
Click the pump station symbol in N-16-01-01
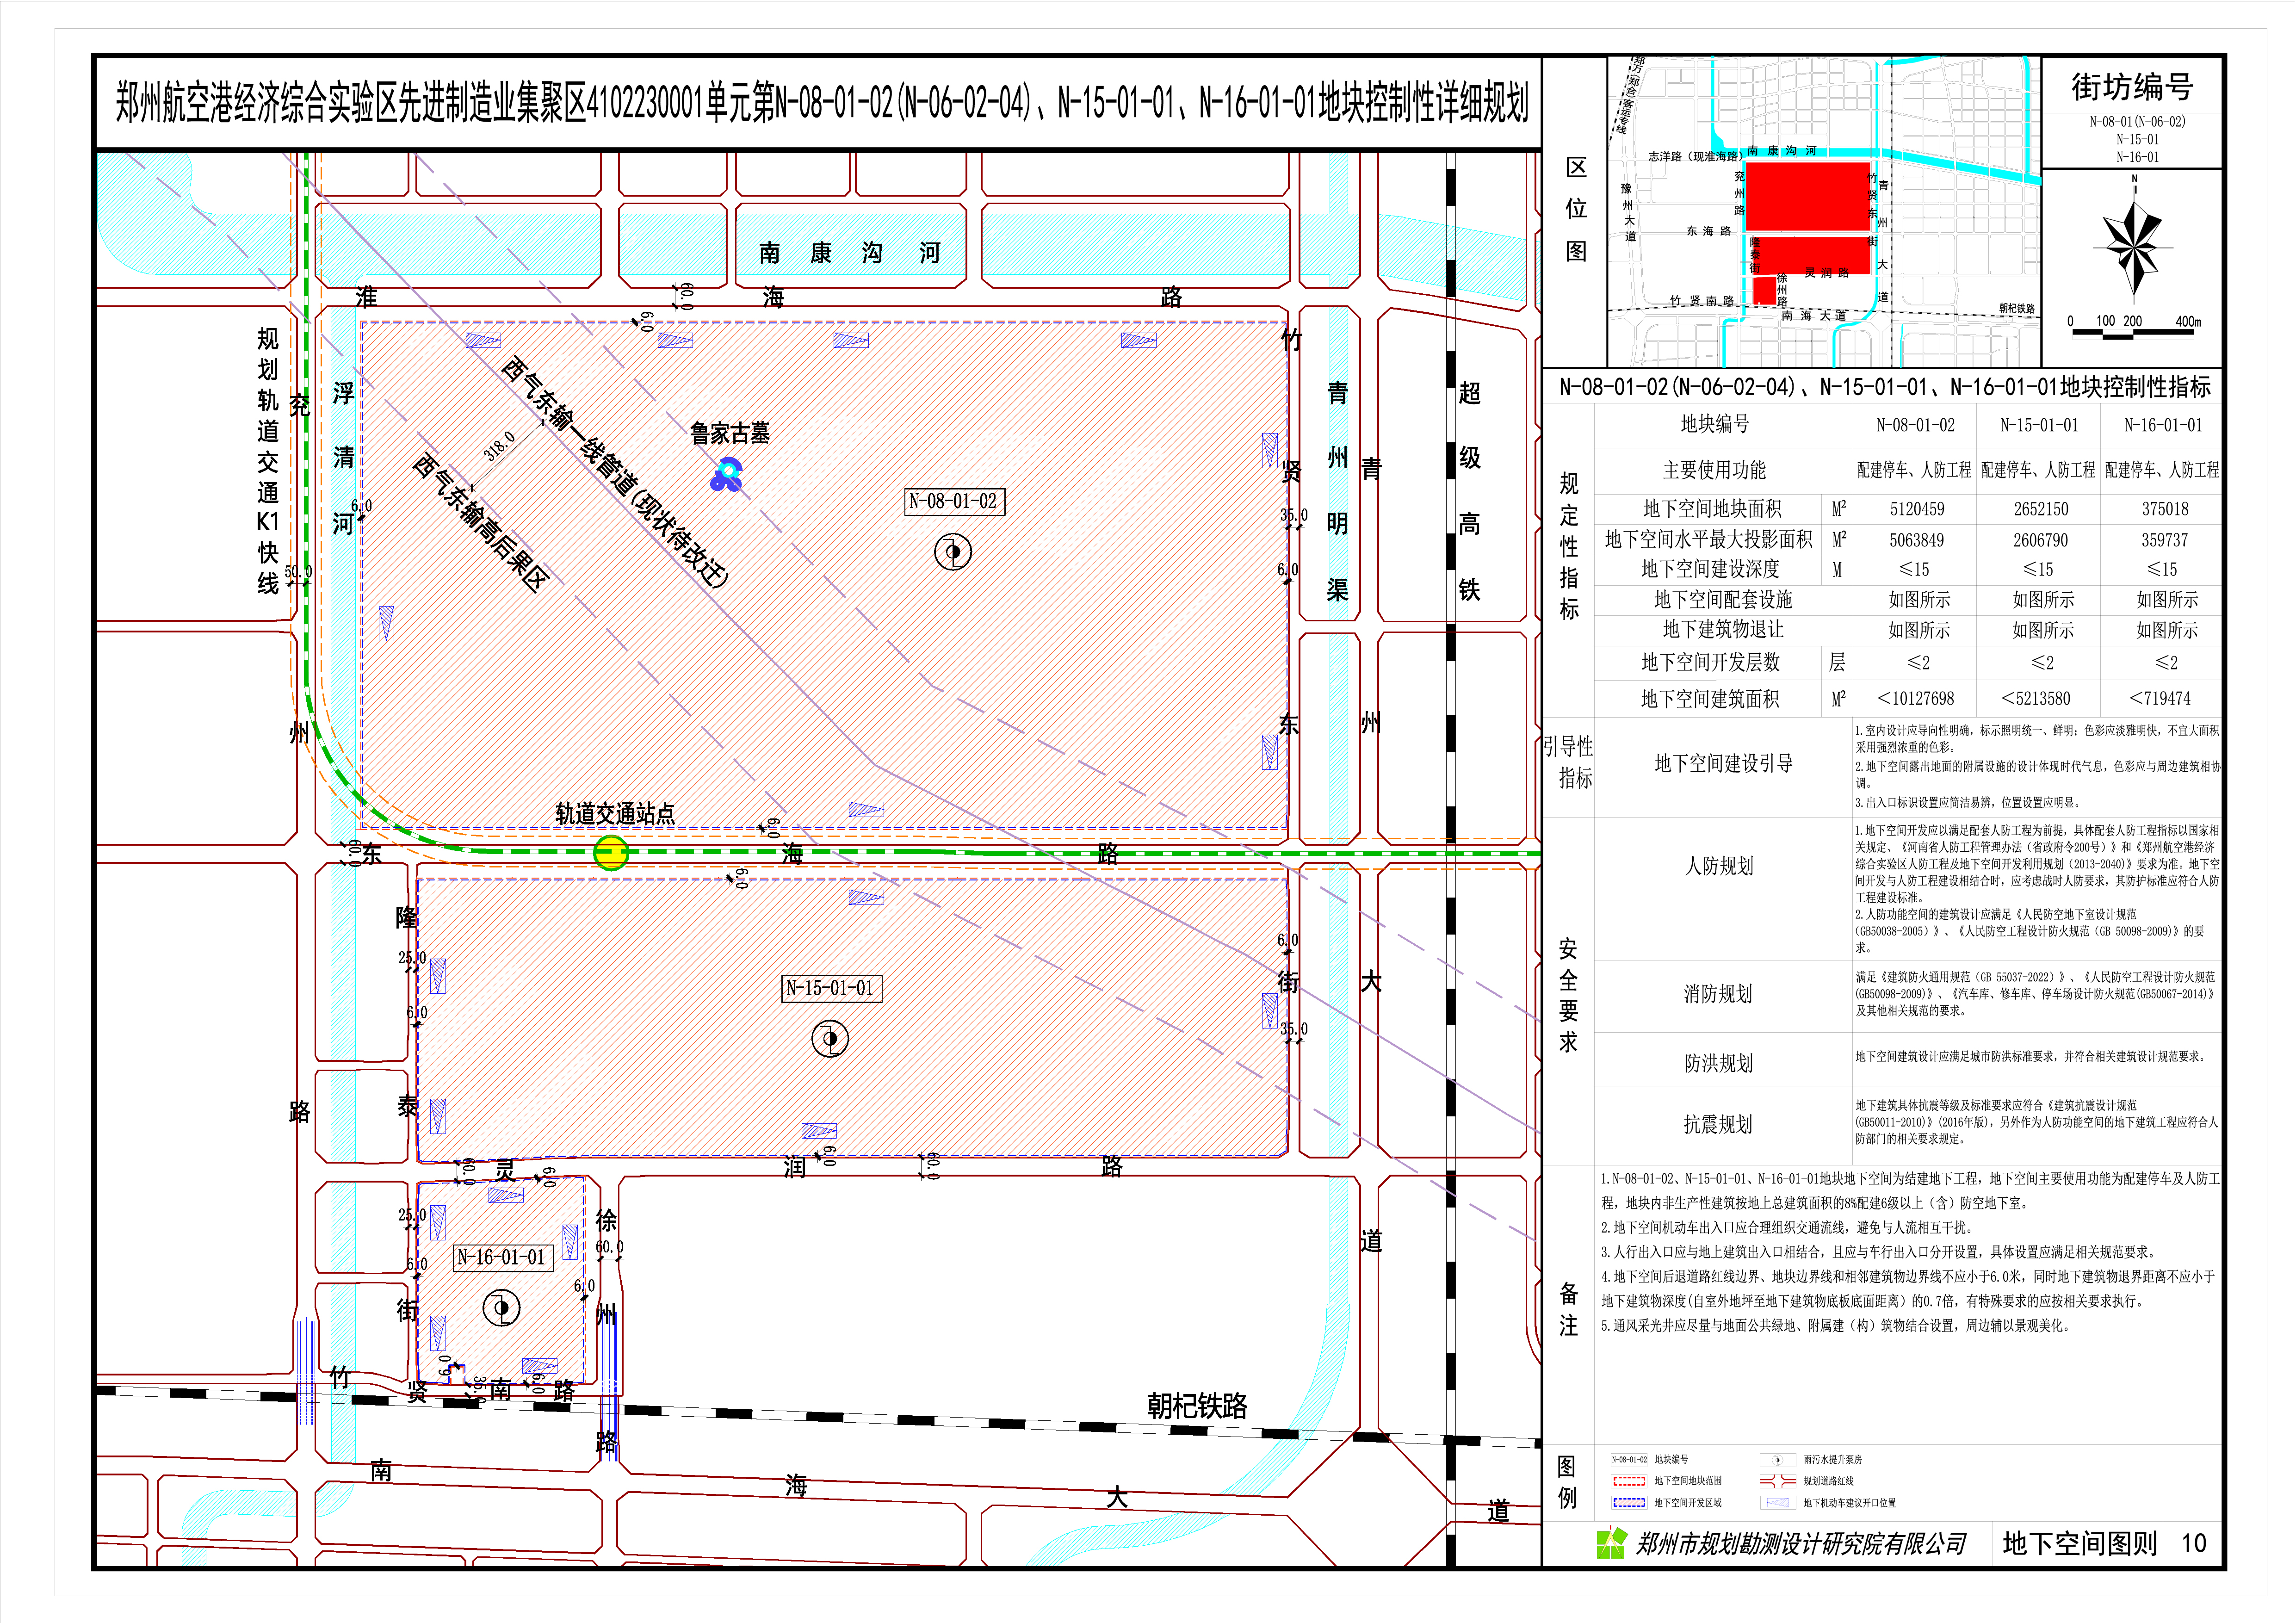[501, 1307]
